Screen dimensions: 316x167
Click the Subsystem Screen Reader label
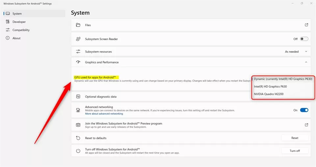click(101, 39)
